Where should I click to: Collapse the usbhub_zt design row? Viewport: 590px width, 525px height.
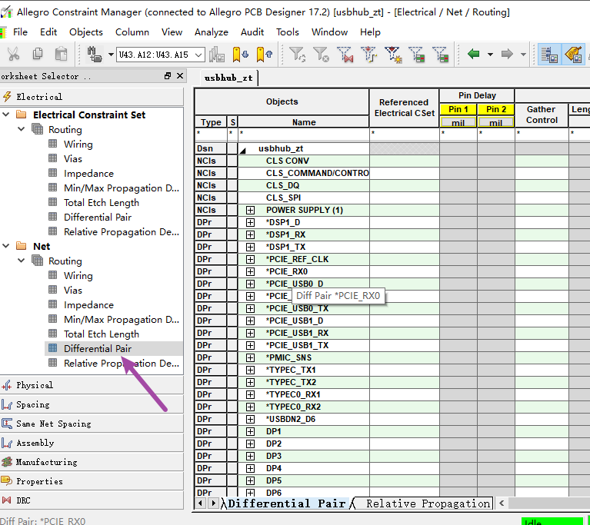click(x=243, y=150)
